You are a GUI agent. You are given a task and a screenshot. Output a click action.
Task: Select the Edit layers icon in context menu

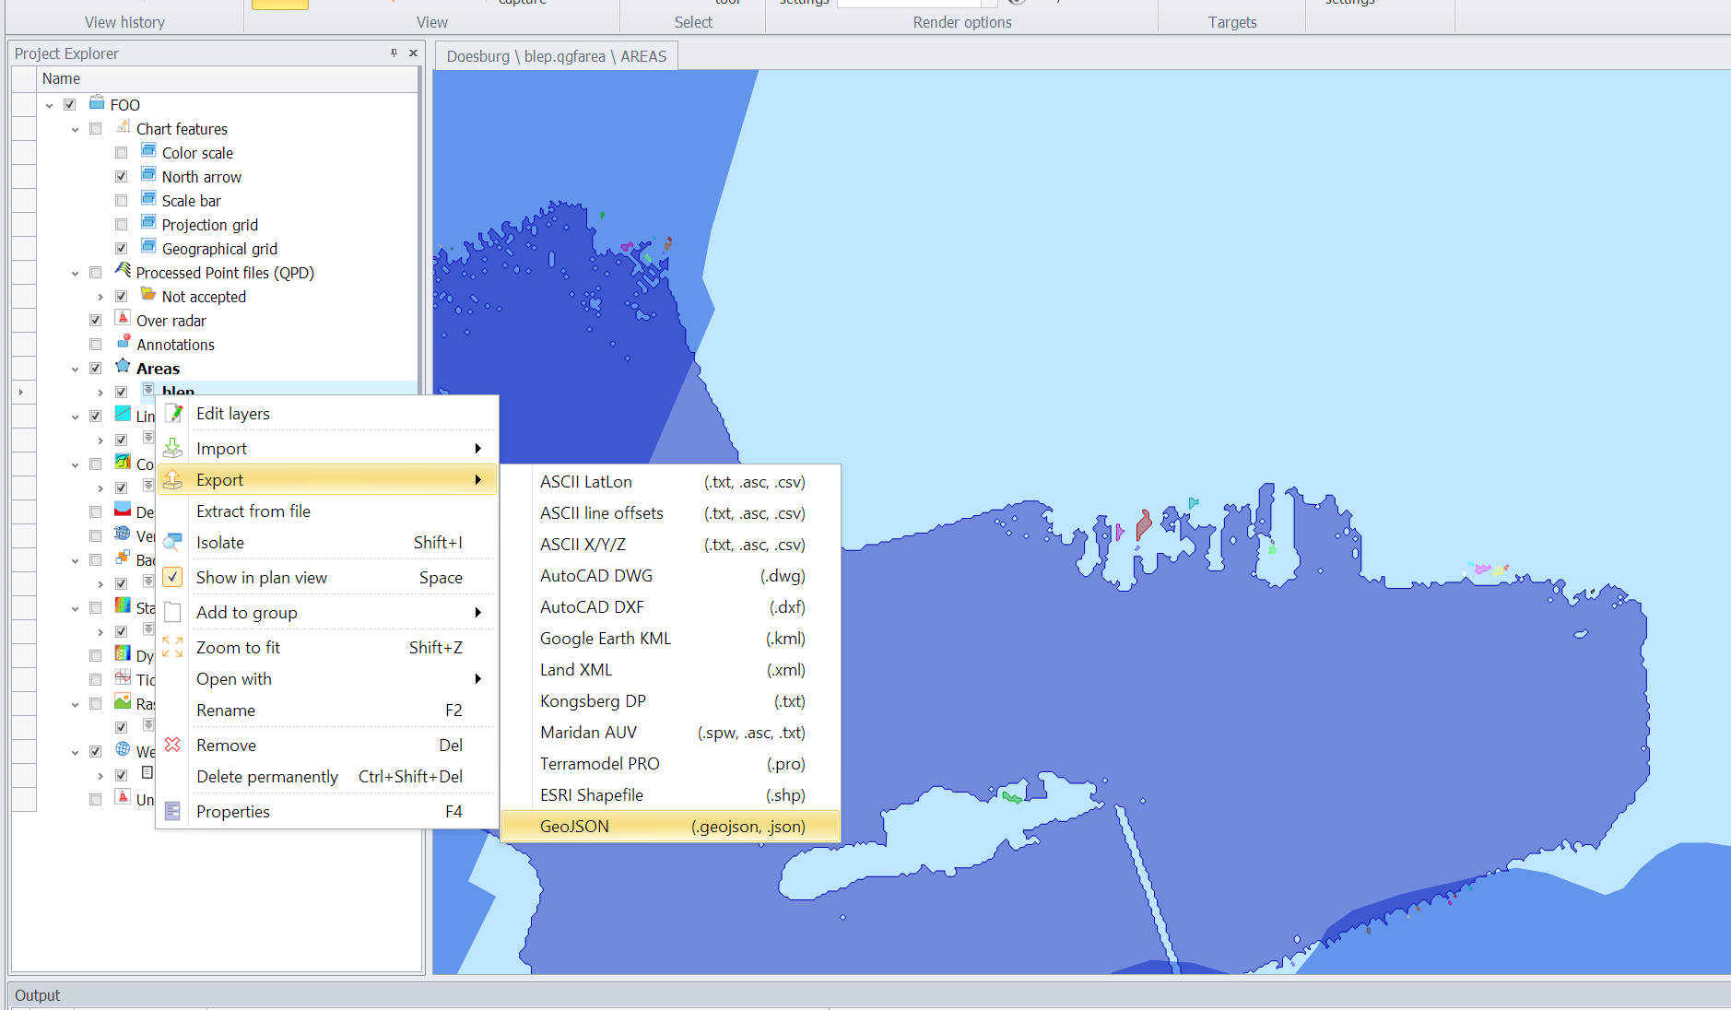(x=173, y=413)
